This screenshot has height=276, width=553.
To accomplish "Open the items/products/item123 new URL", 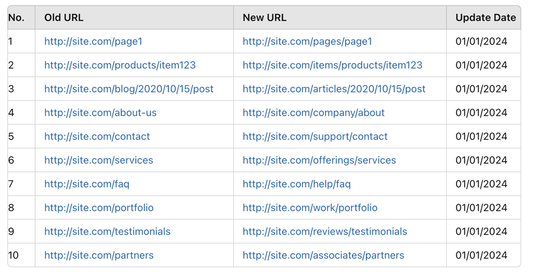I will [x=332, y=65].
